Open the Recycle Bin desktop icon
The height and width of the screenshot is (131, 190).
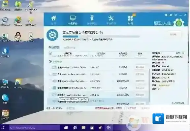[x=31, y=37]
